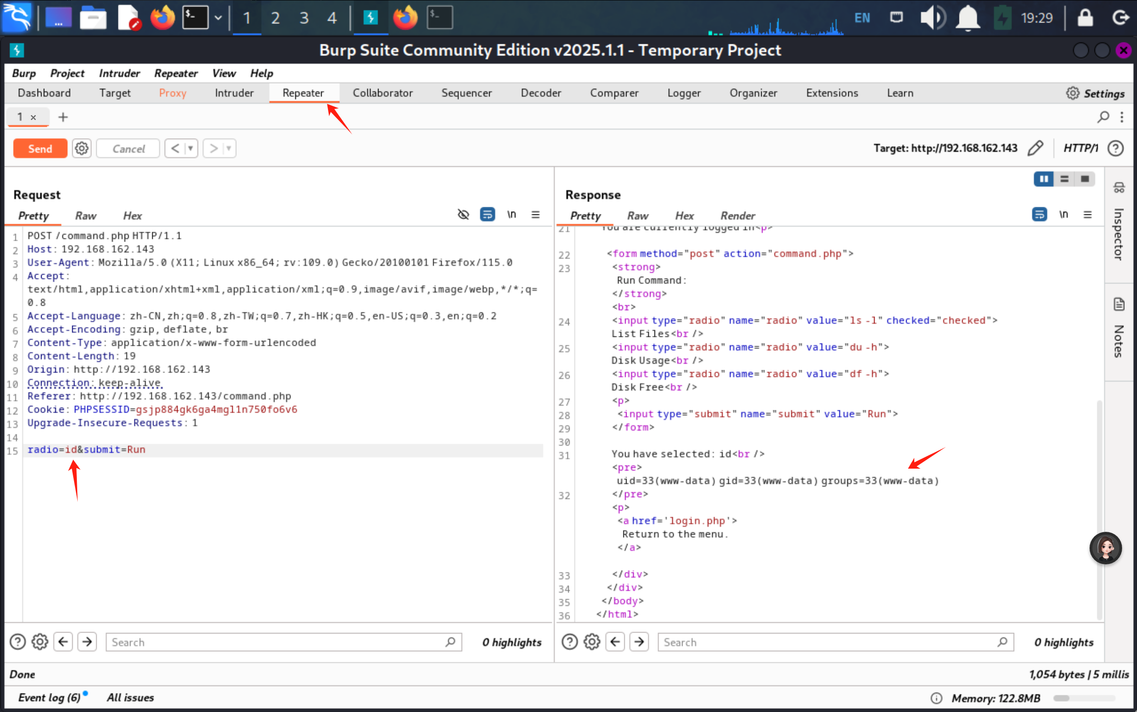
Task: Add a new Repeater tab with plus
Action: coord(63,117)
